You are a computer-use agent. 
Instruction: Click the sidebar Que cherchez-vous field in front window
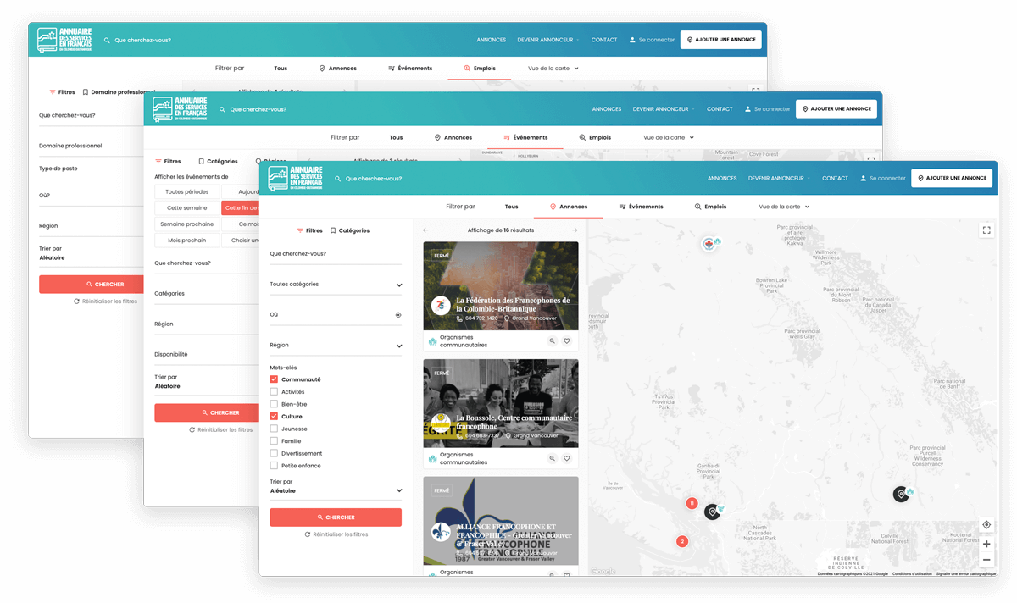(x=336, y=254)
